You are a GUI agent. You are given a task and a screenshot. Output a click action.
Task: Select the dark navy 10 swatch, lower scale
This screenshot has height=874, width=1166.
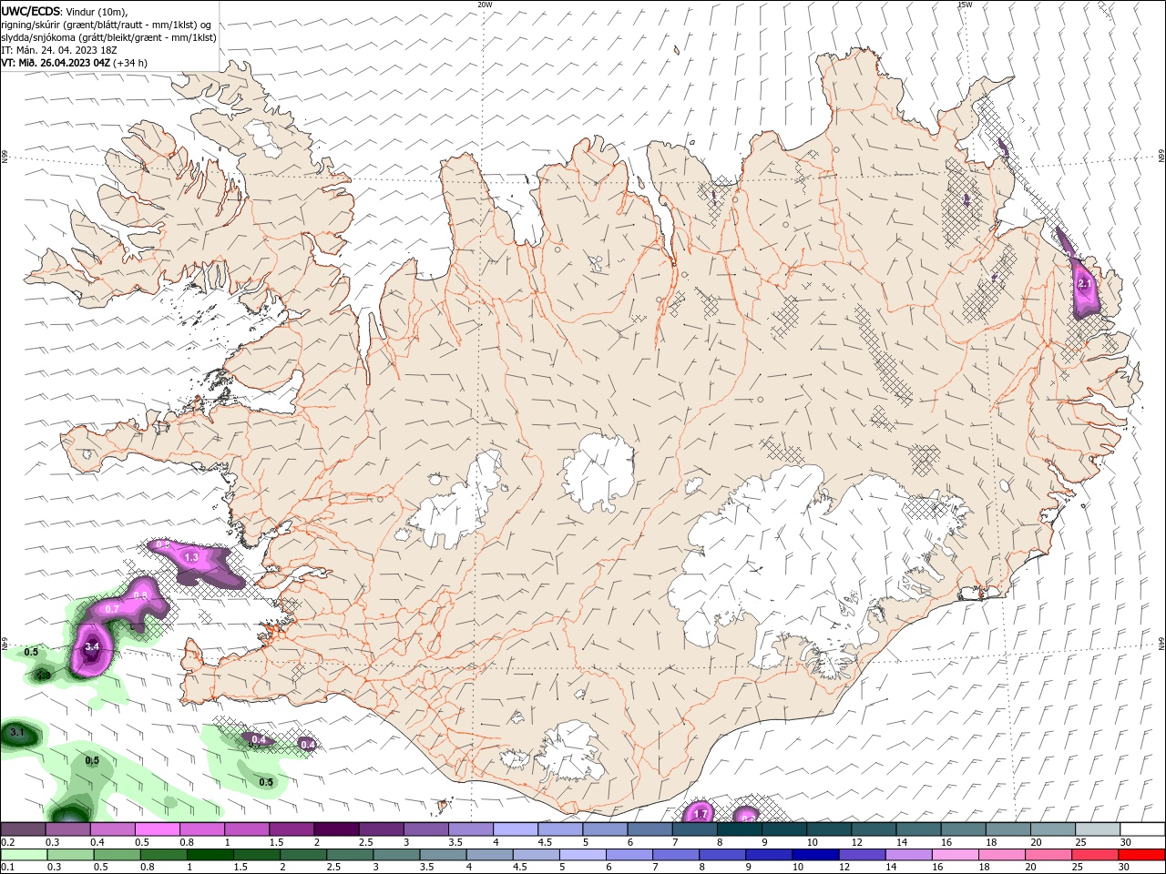[814, 855]
